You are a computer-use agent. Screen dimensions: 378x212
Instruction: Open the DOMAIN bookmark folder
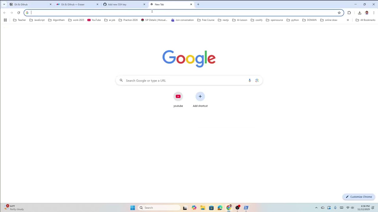[309, 20]
